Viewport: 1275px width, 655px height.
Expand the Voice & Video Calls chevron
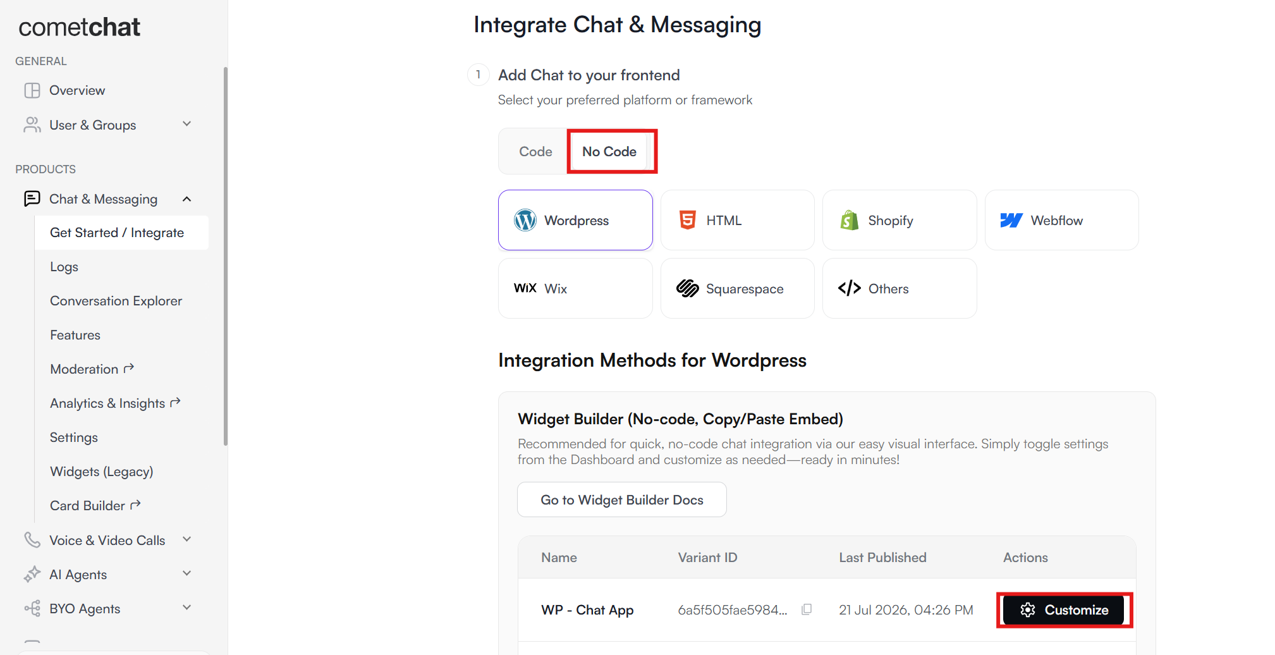pyautogui.click(x=186, y=539)
